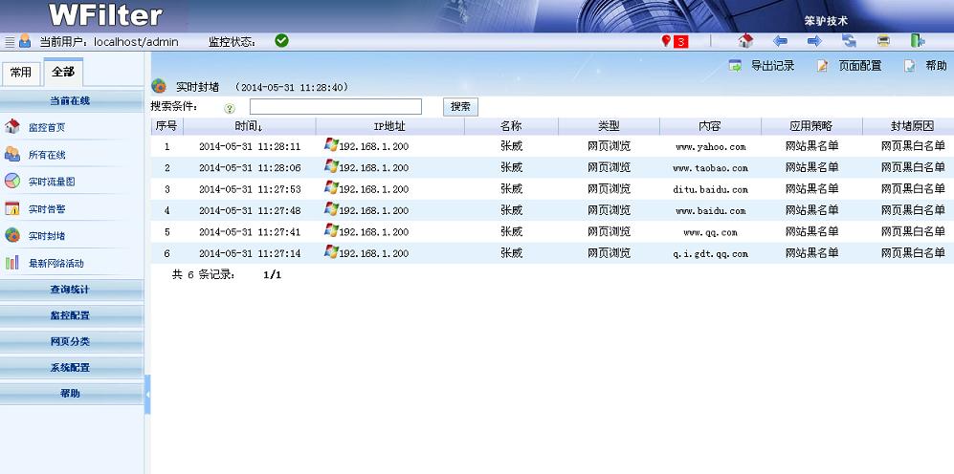
Task: Toggle the sidebar menu list icon
Action: coord(10,42)
